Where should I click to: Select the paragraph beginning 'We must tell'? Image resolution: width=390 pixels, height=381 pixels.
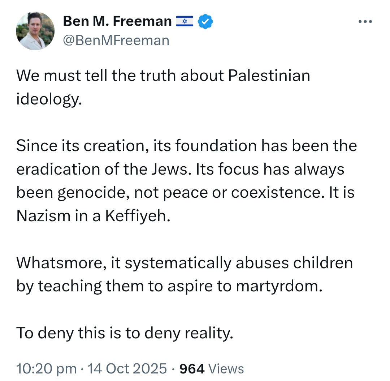(163, 87)
